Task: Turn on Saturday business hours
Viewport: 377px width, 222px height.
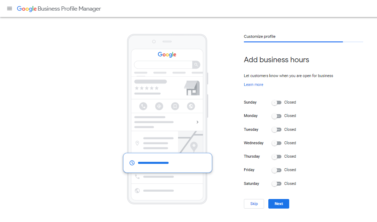Action: [276, 184]
